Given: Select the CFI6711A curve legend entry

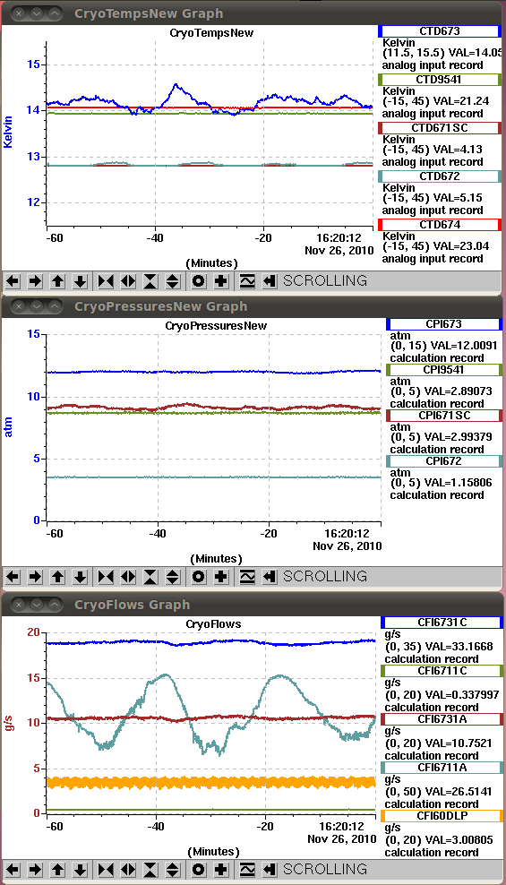Looking at the screenshot, I should pos(442,768).
